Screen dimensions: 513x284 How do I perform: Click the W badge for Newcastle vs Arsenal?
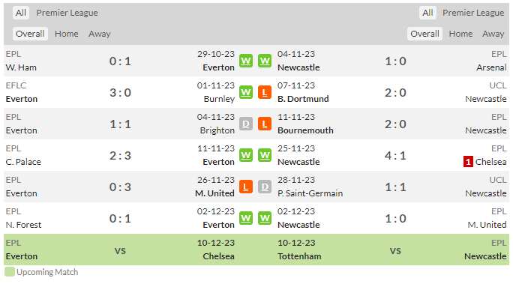pos(265,61)
